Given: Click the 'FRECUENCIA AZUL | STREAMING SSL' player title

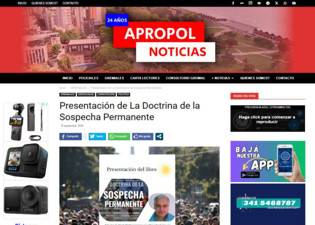Looking at the screenshot, I should 267,107.
